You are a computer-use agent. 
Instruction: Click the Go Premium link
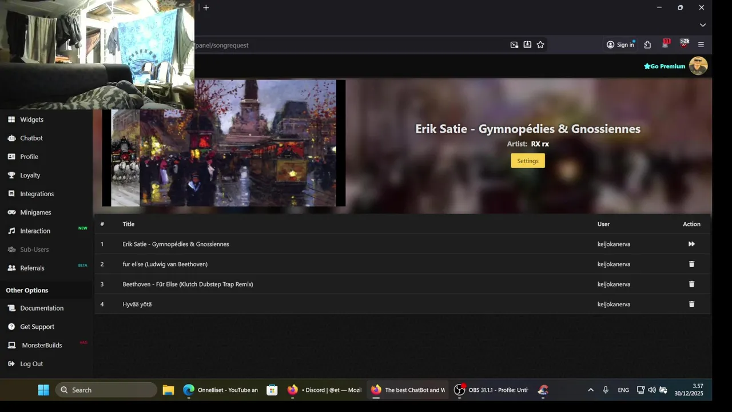tap(665, 66)
